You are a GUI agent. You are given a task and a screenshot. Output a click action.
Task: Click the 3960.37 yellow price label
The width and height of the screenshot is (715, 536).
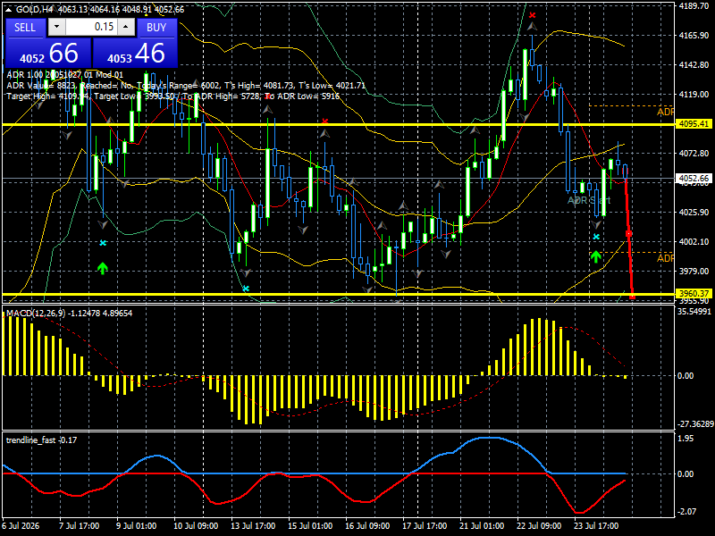click(694, 294)
